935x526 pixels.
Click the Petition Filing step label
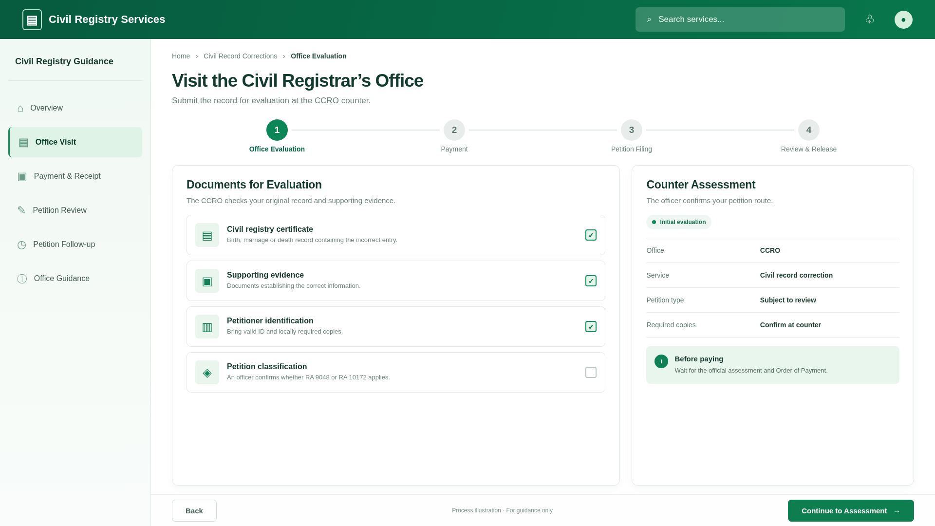tap(632, 149)
